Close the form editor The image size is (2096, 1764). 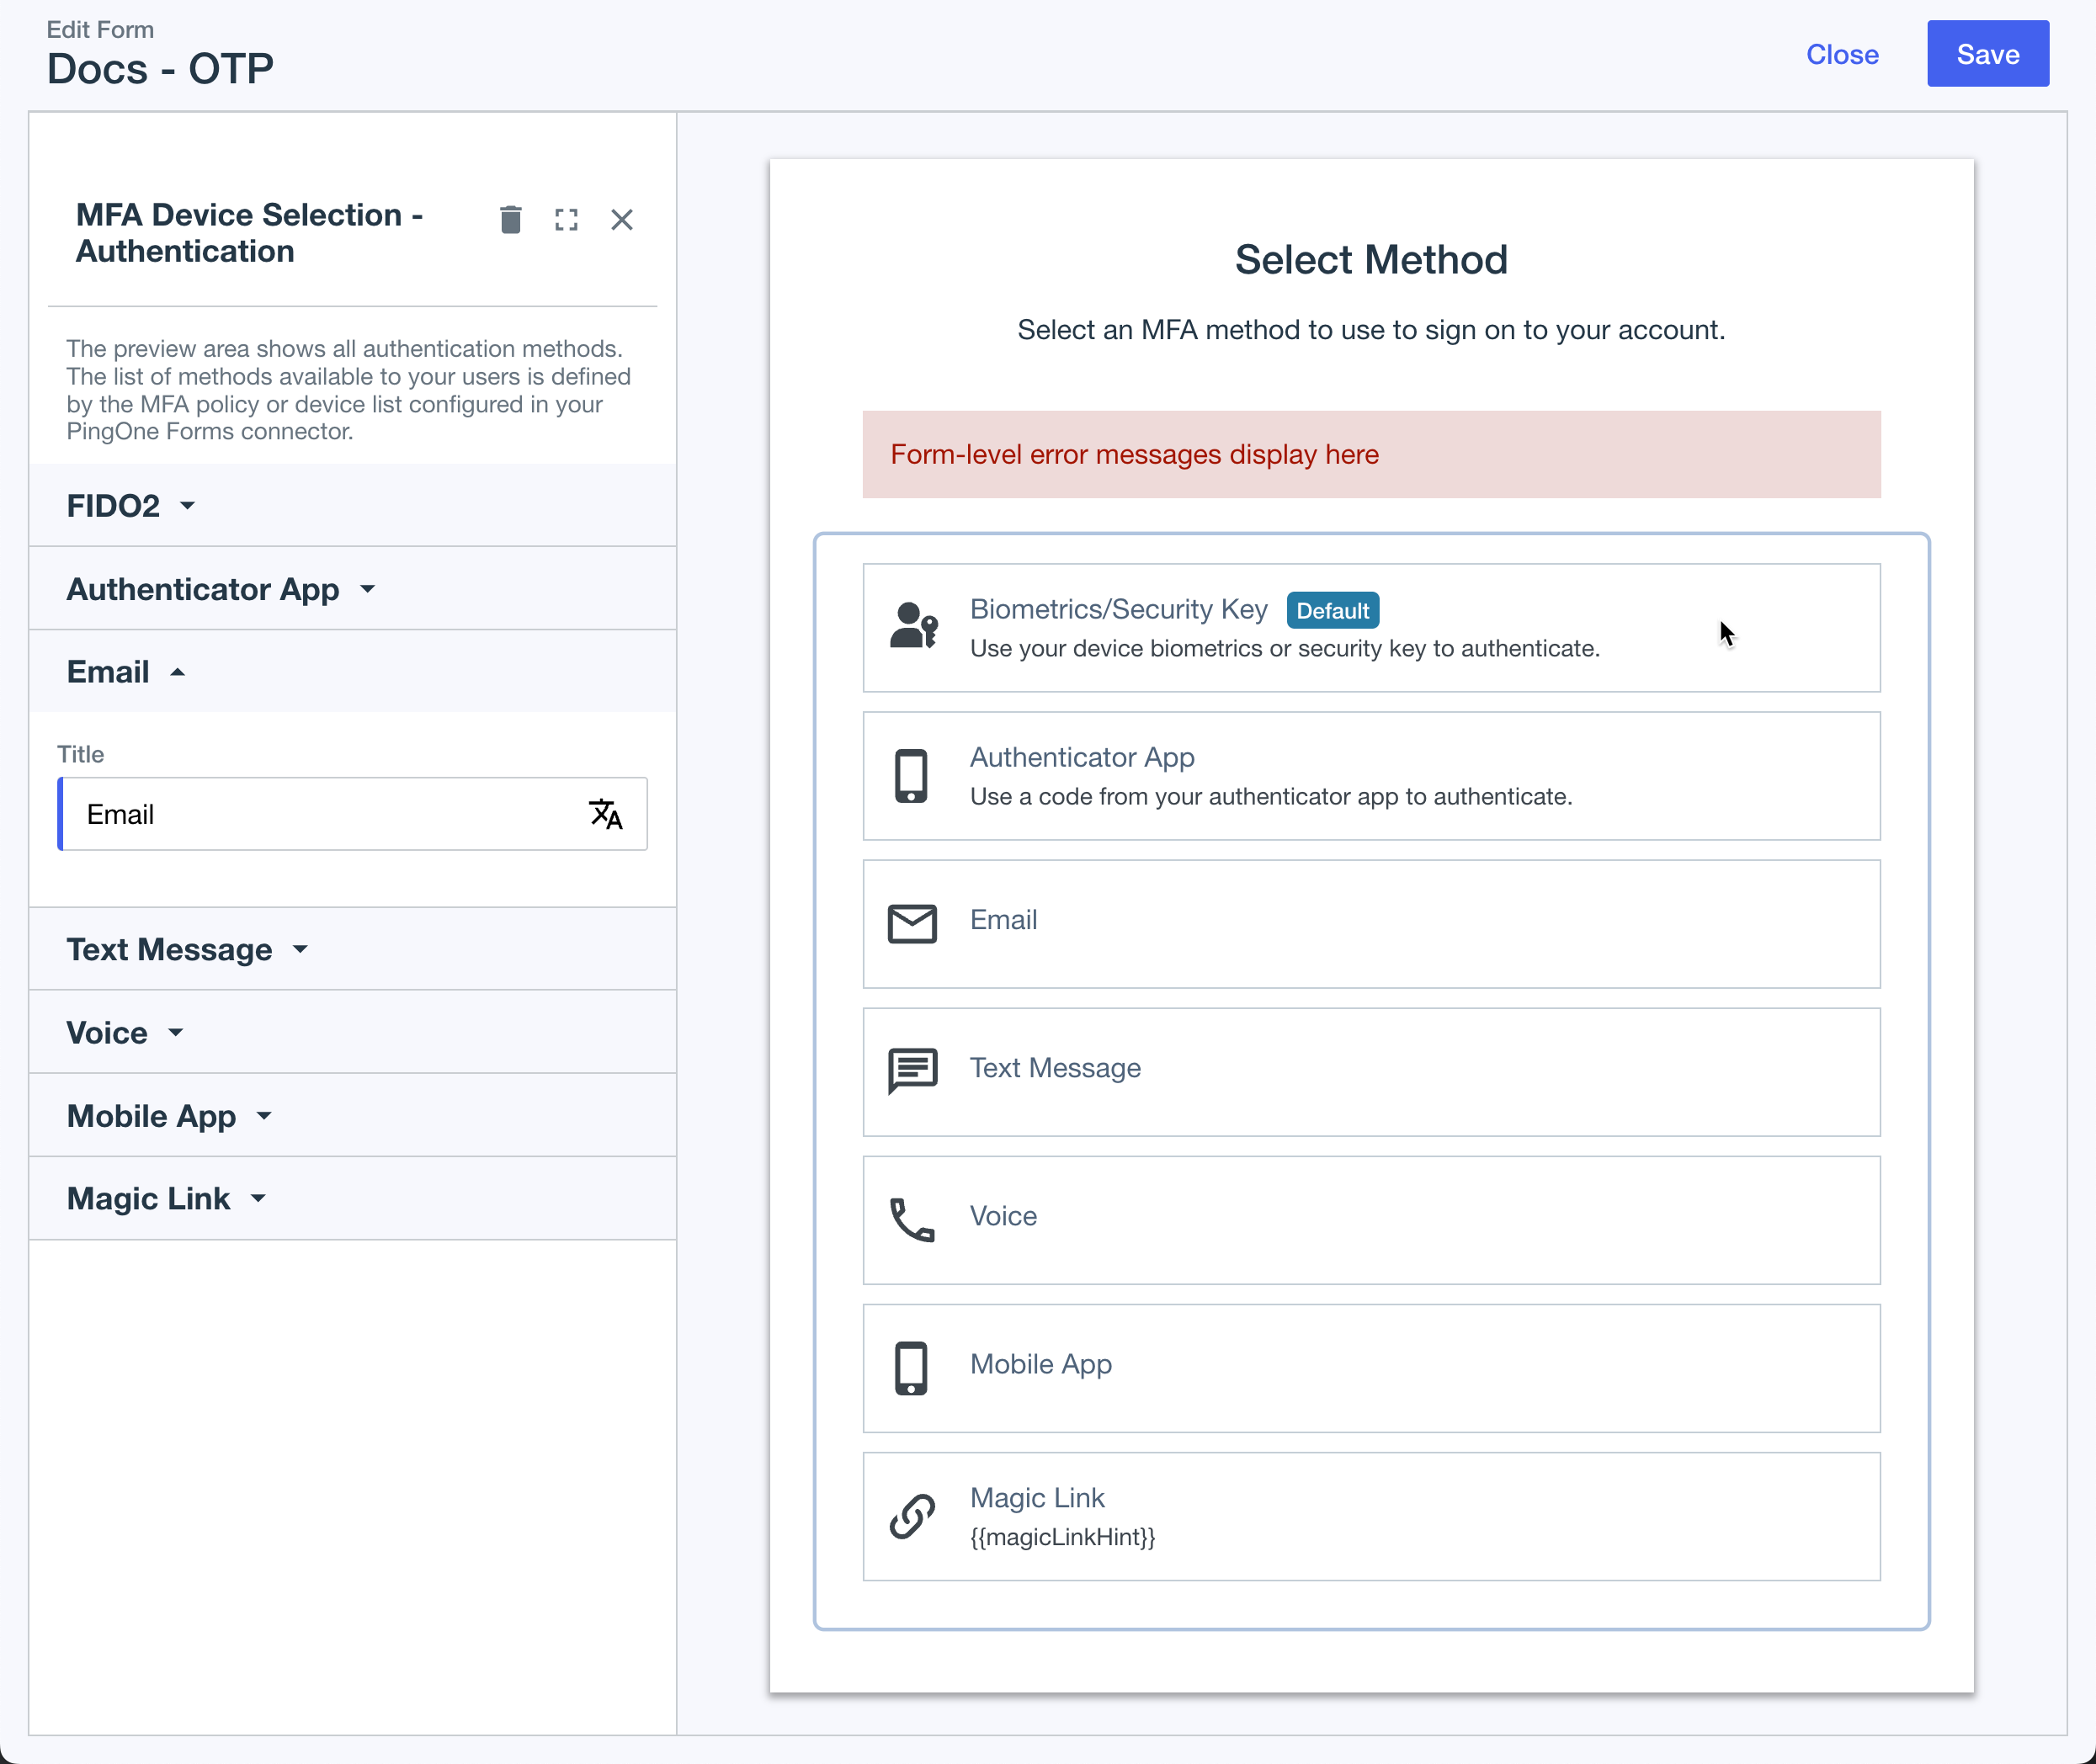tap(1842, 55)
